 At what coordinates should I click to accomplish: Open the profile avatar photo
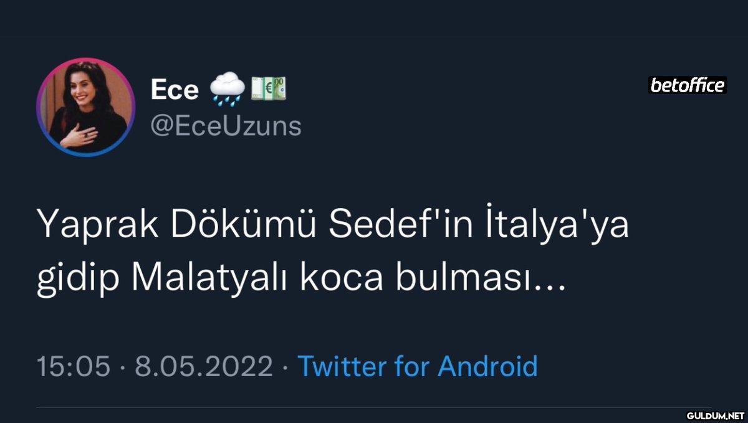(86, 107)
